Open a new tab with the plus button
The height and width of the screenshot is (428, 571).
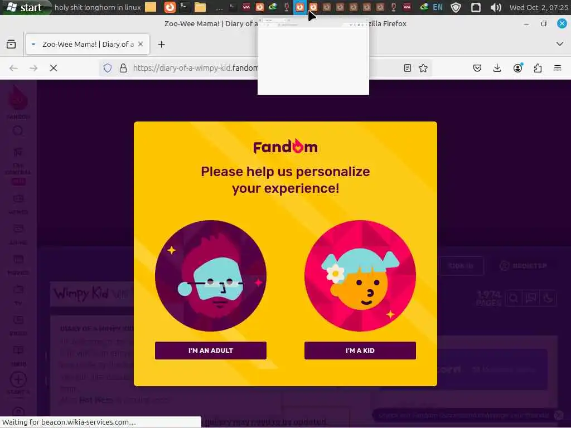161,44
